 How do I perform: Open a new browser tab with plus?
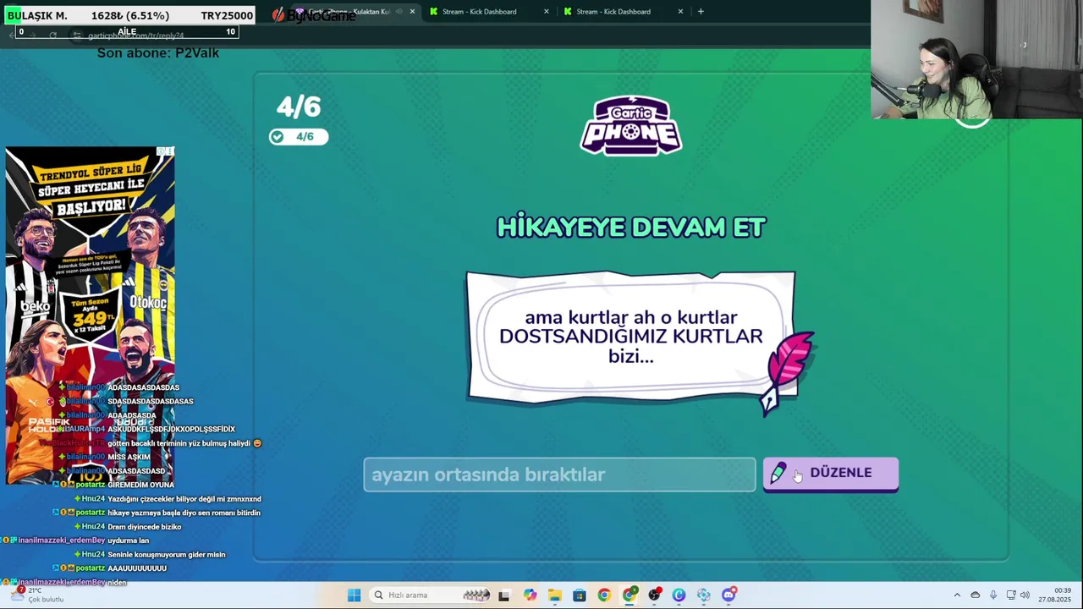[x=700, y=12]
